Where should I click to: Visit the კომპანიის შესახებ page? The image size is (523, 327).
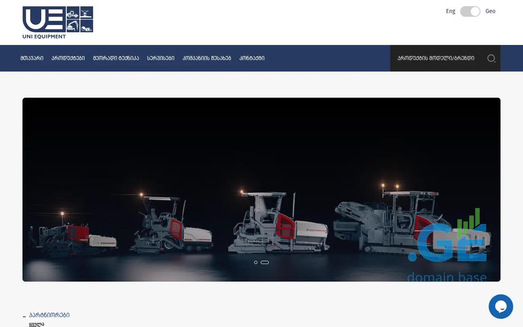coord(207,58)
